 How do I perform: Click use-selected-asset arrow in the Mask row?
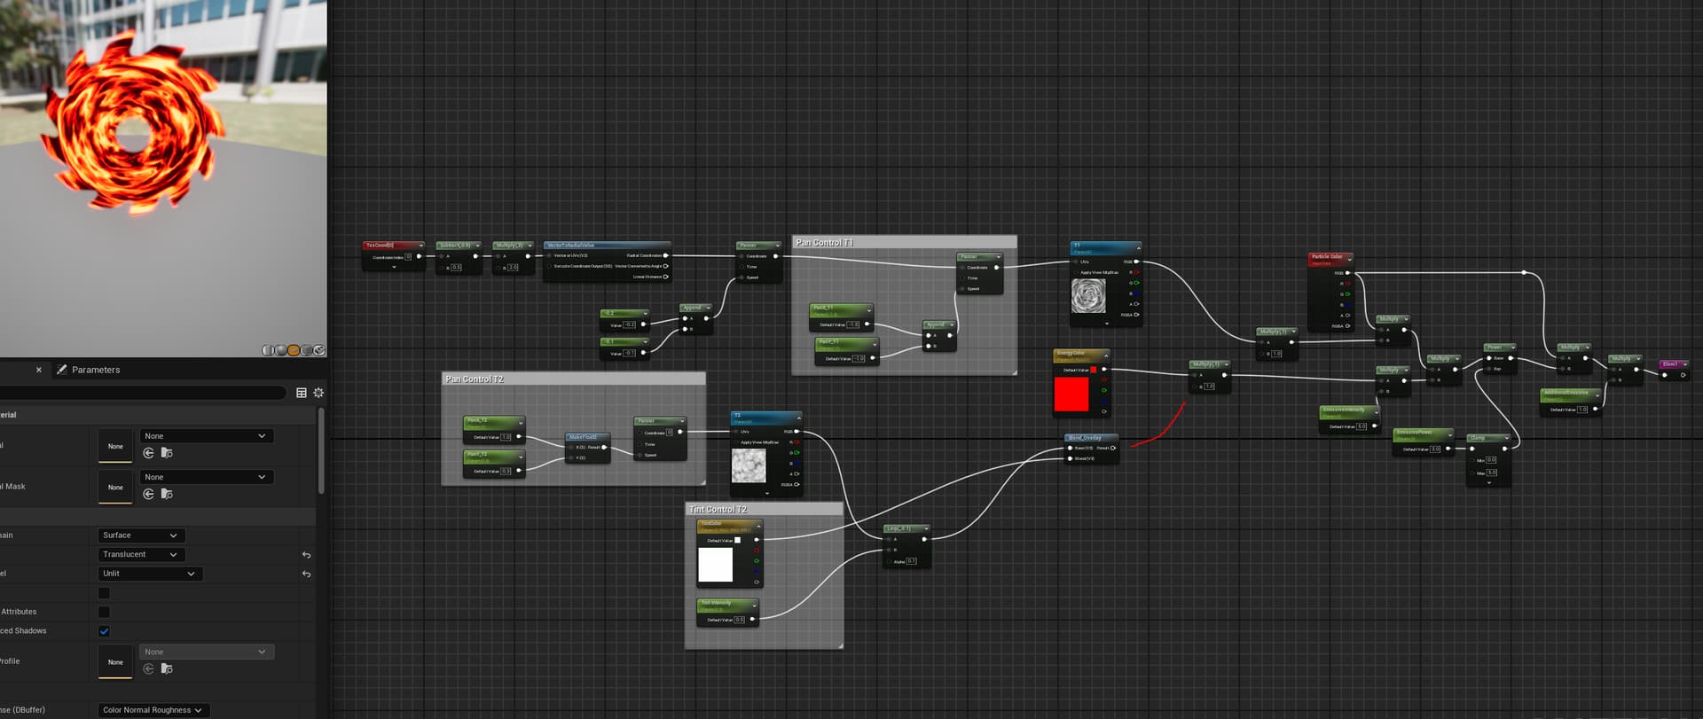tap(148, 494)
